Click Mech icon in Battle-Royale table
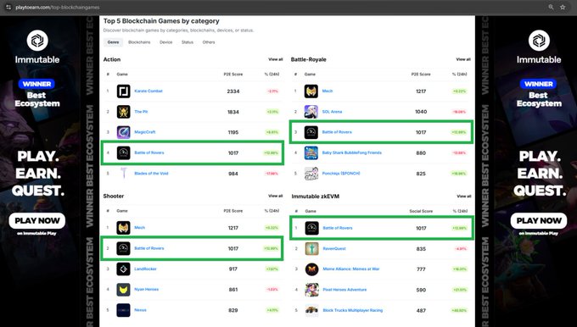 click(x=311, y=91)
